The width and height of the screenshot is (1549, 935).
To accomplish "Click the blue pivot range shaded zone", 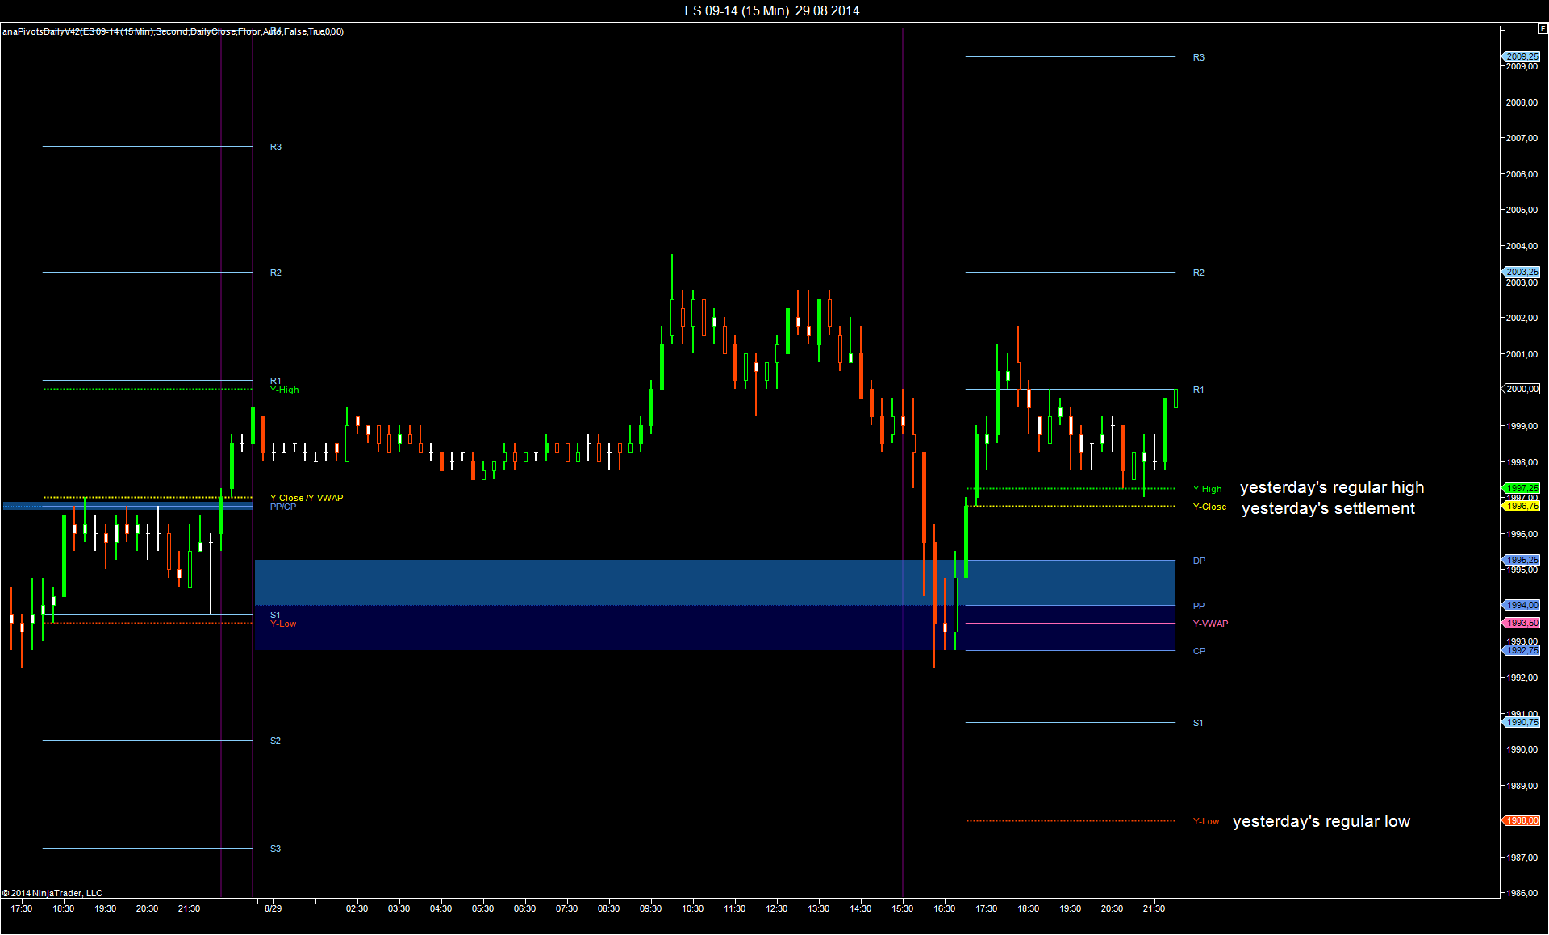I will [x=565, y=582].
